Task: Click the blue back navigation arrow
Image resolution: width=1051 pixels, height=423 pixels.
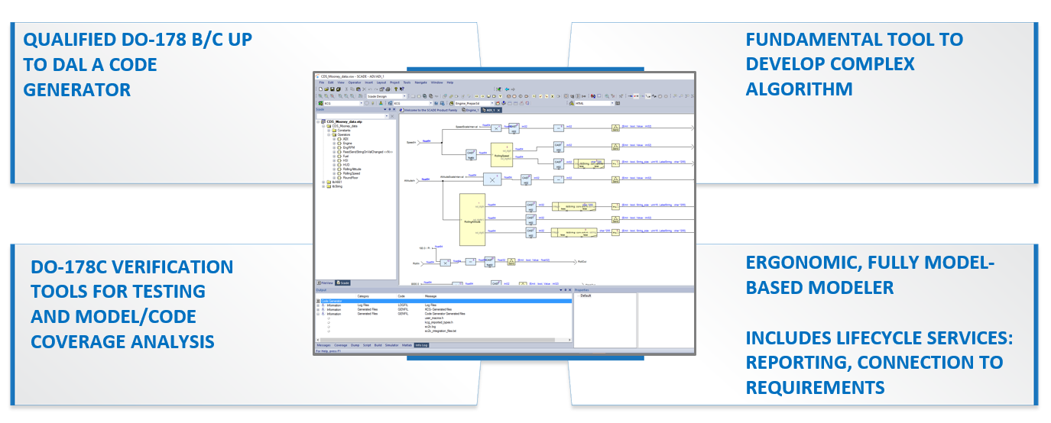Action: pos(507,89)
